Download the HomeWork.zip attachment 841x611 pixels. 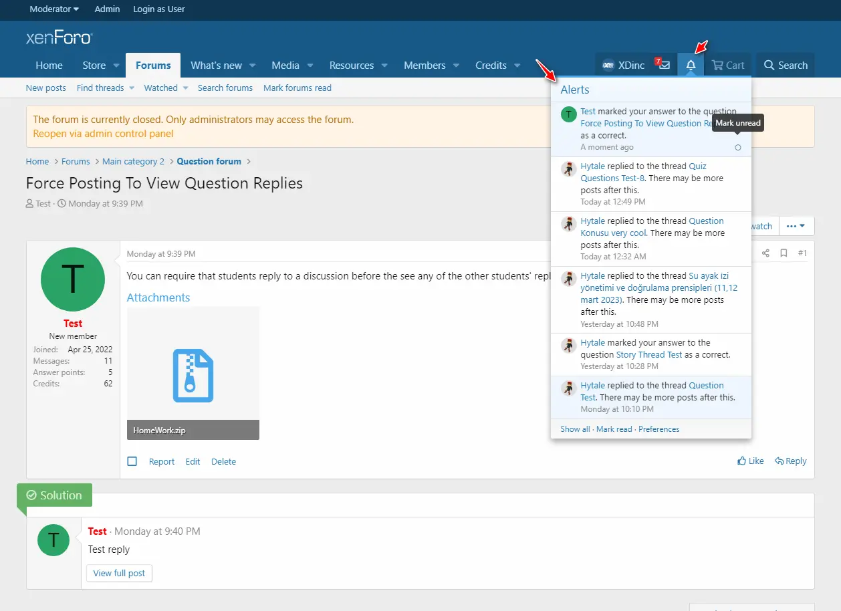click(x=193, y=373)
